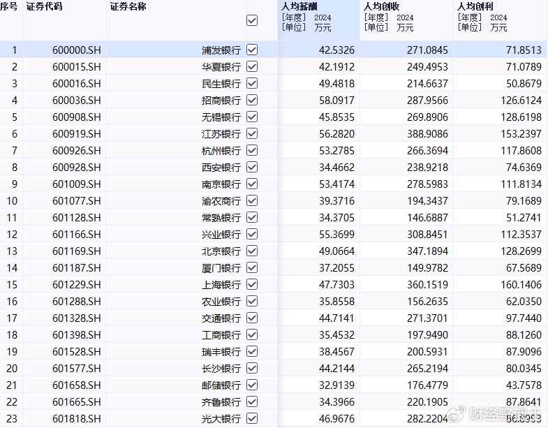
Task: Select stock code 601398.SH
Action: click(77, 335)
